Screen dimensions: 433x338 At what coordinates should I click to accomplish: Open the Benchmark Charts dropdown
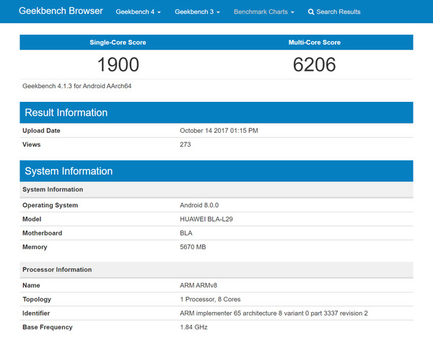263,12
